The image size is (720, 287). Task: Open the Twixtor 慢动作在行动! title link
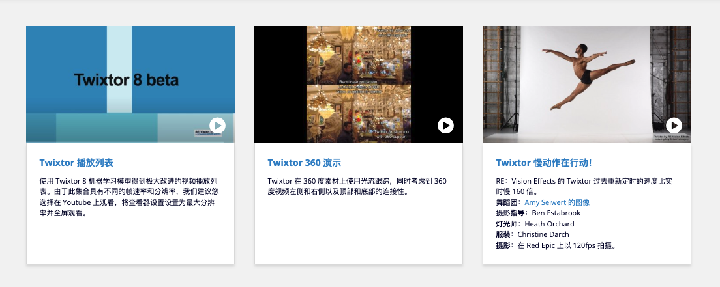tap(544, 163)
